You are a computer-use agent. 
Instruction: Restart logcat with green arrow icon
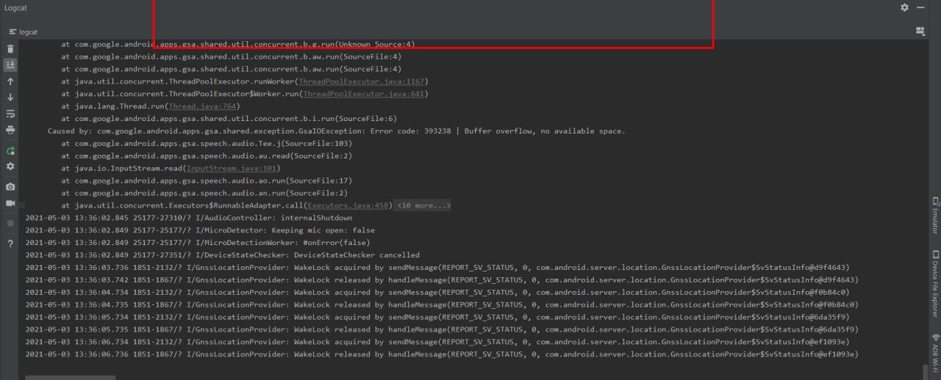click(x=10, y=151)
